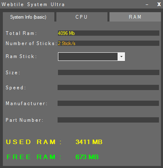Open the CPU tab
This screenshot has height=168, width=163.
[81, 17]
